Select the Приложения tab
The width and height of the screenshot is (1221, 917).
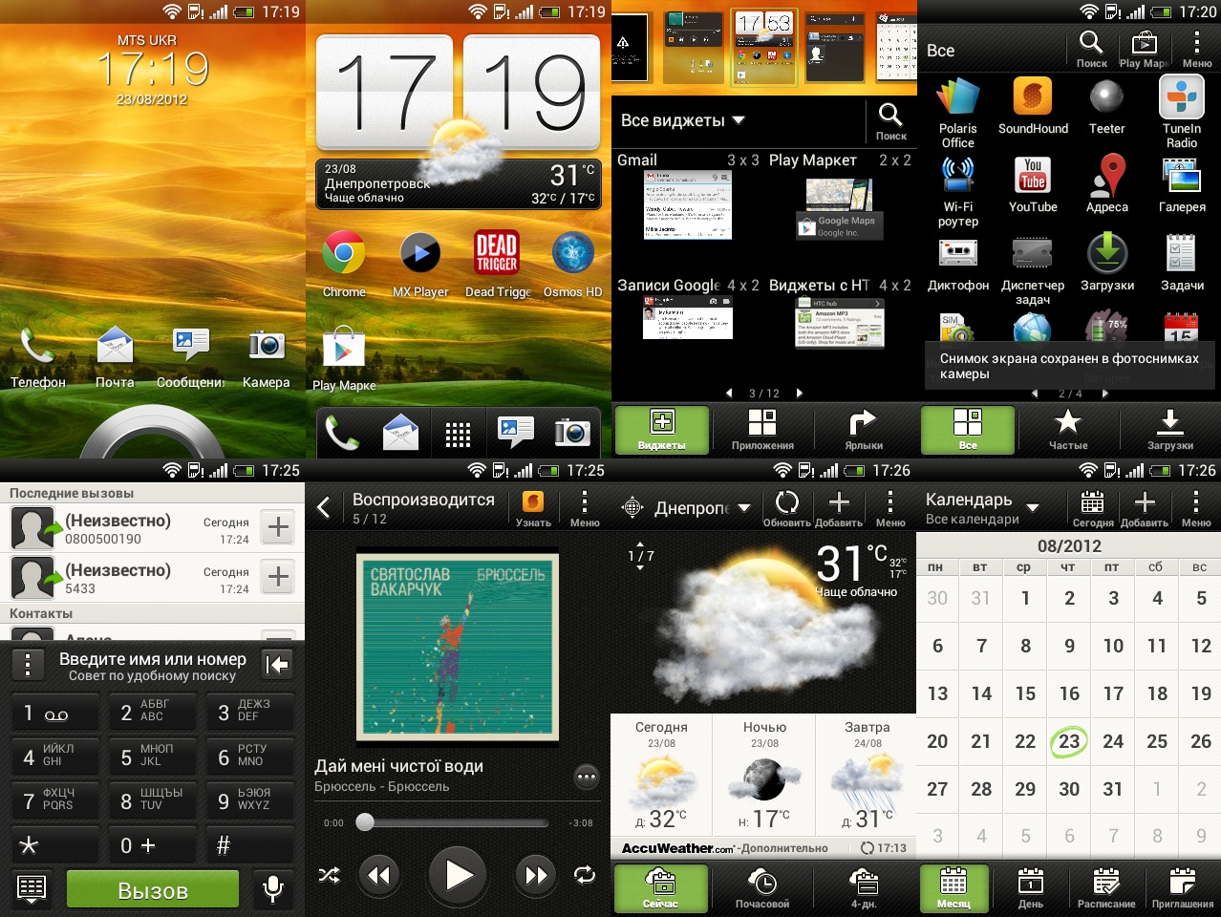click(762, 429)
